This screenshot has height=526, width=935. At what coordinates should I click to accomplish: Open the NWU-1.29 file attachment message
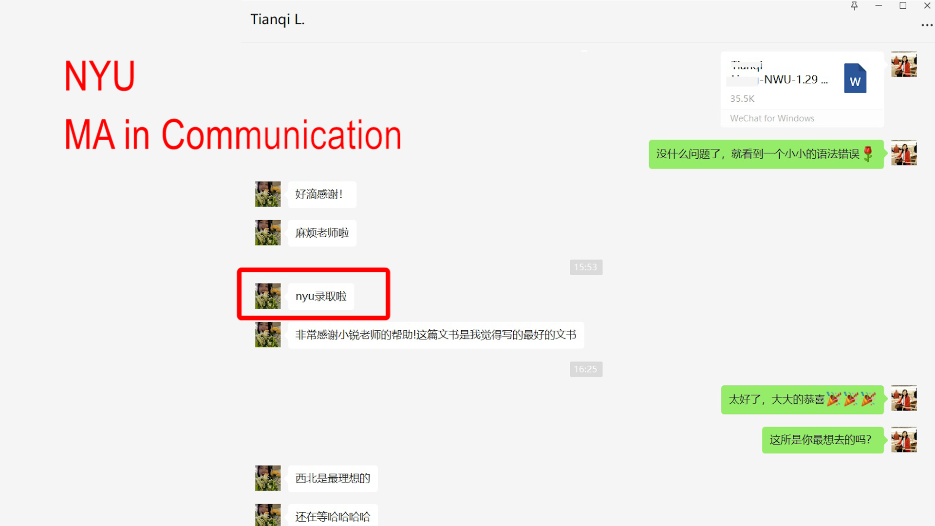pyautogui.click(x=802, y=90)
